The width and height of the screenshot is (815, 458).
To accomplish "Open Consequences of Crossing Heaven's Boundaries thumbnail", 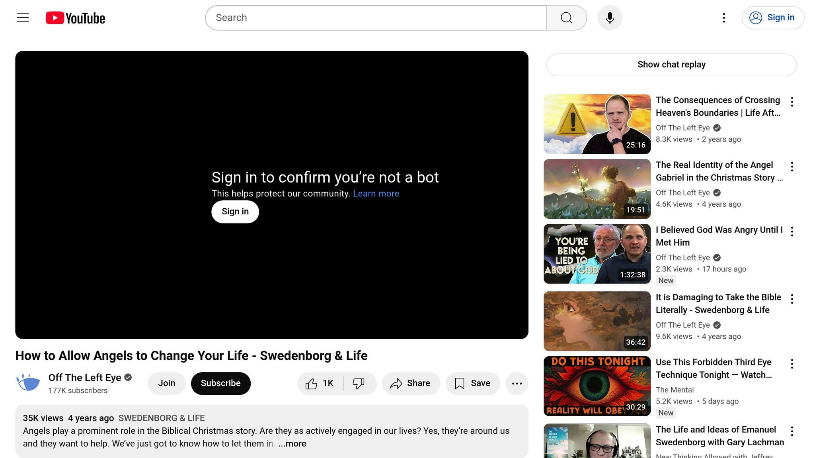I will pos(597,124).
